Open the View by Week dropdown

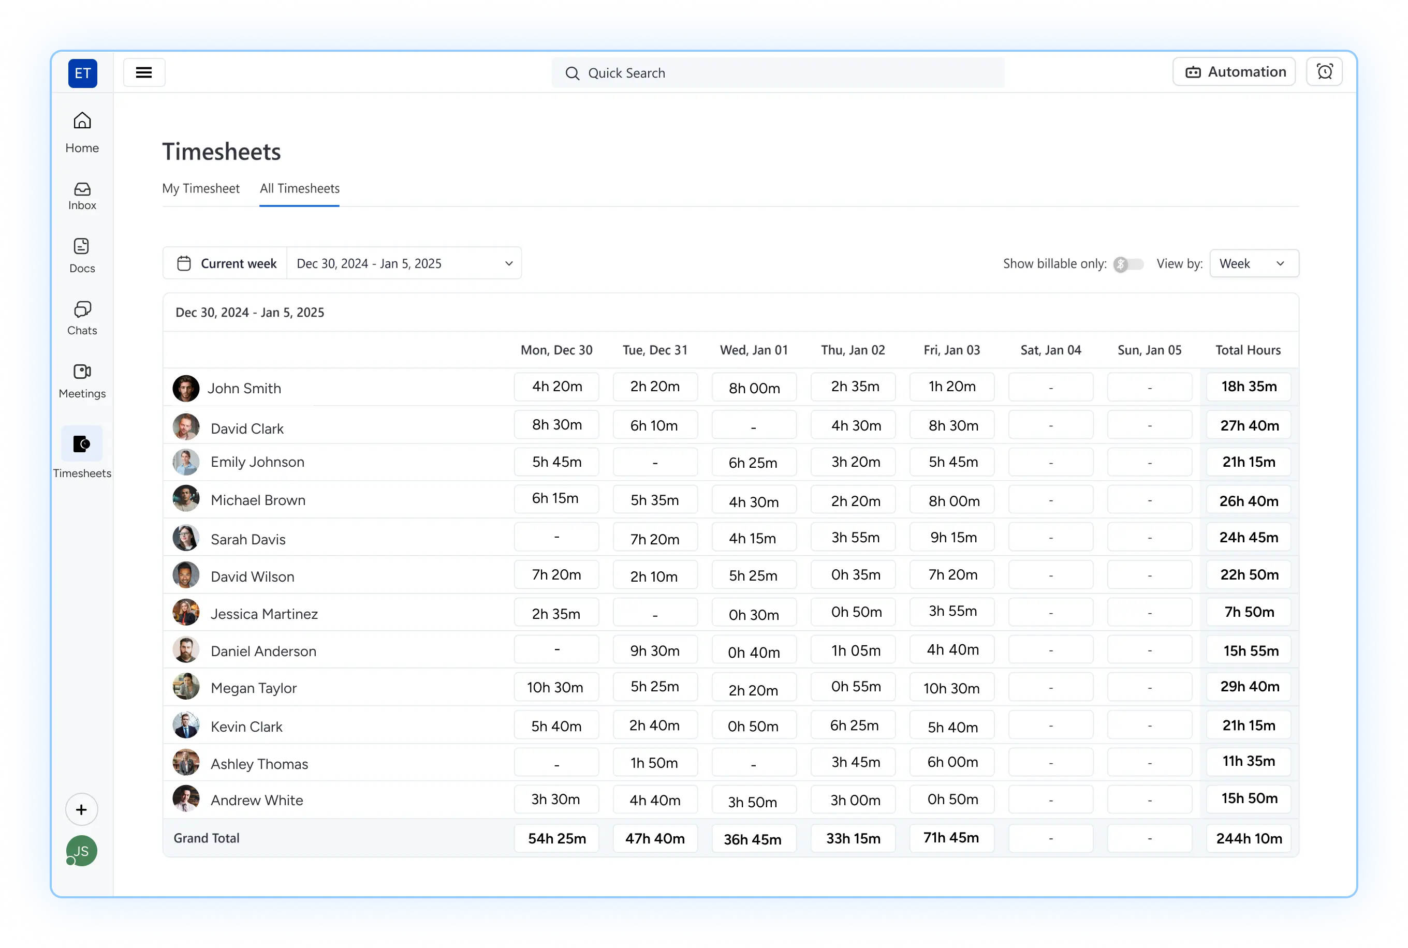tap(1253, 263)
